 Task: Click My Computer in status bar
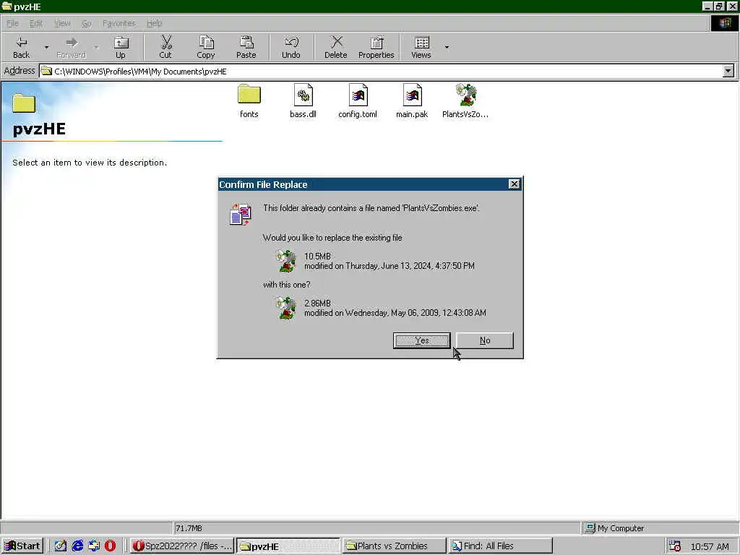[614, 528]
